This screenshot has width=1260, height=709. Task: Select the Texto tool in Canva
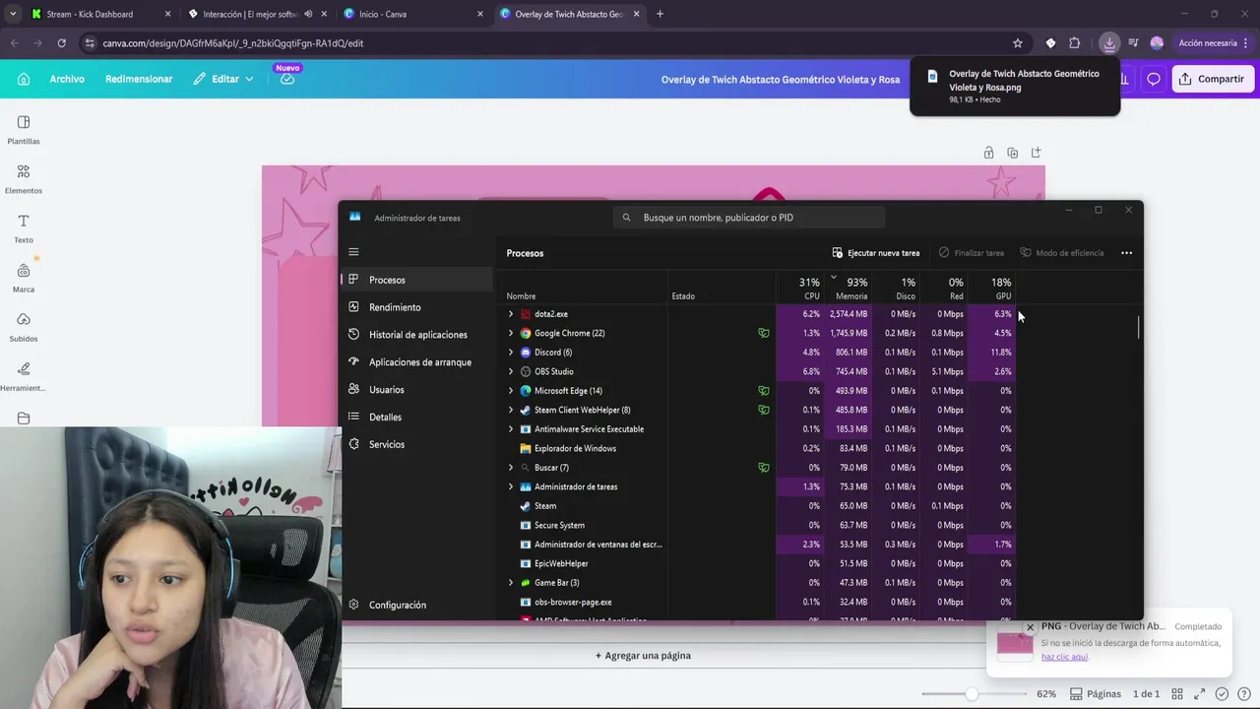24,227
